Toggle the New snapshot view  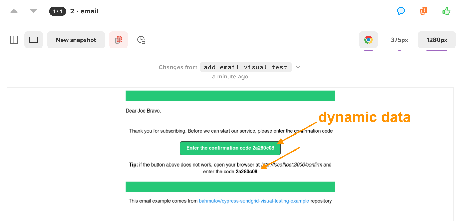coord(76,40)
